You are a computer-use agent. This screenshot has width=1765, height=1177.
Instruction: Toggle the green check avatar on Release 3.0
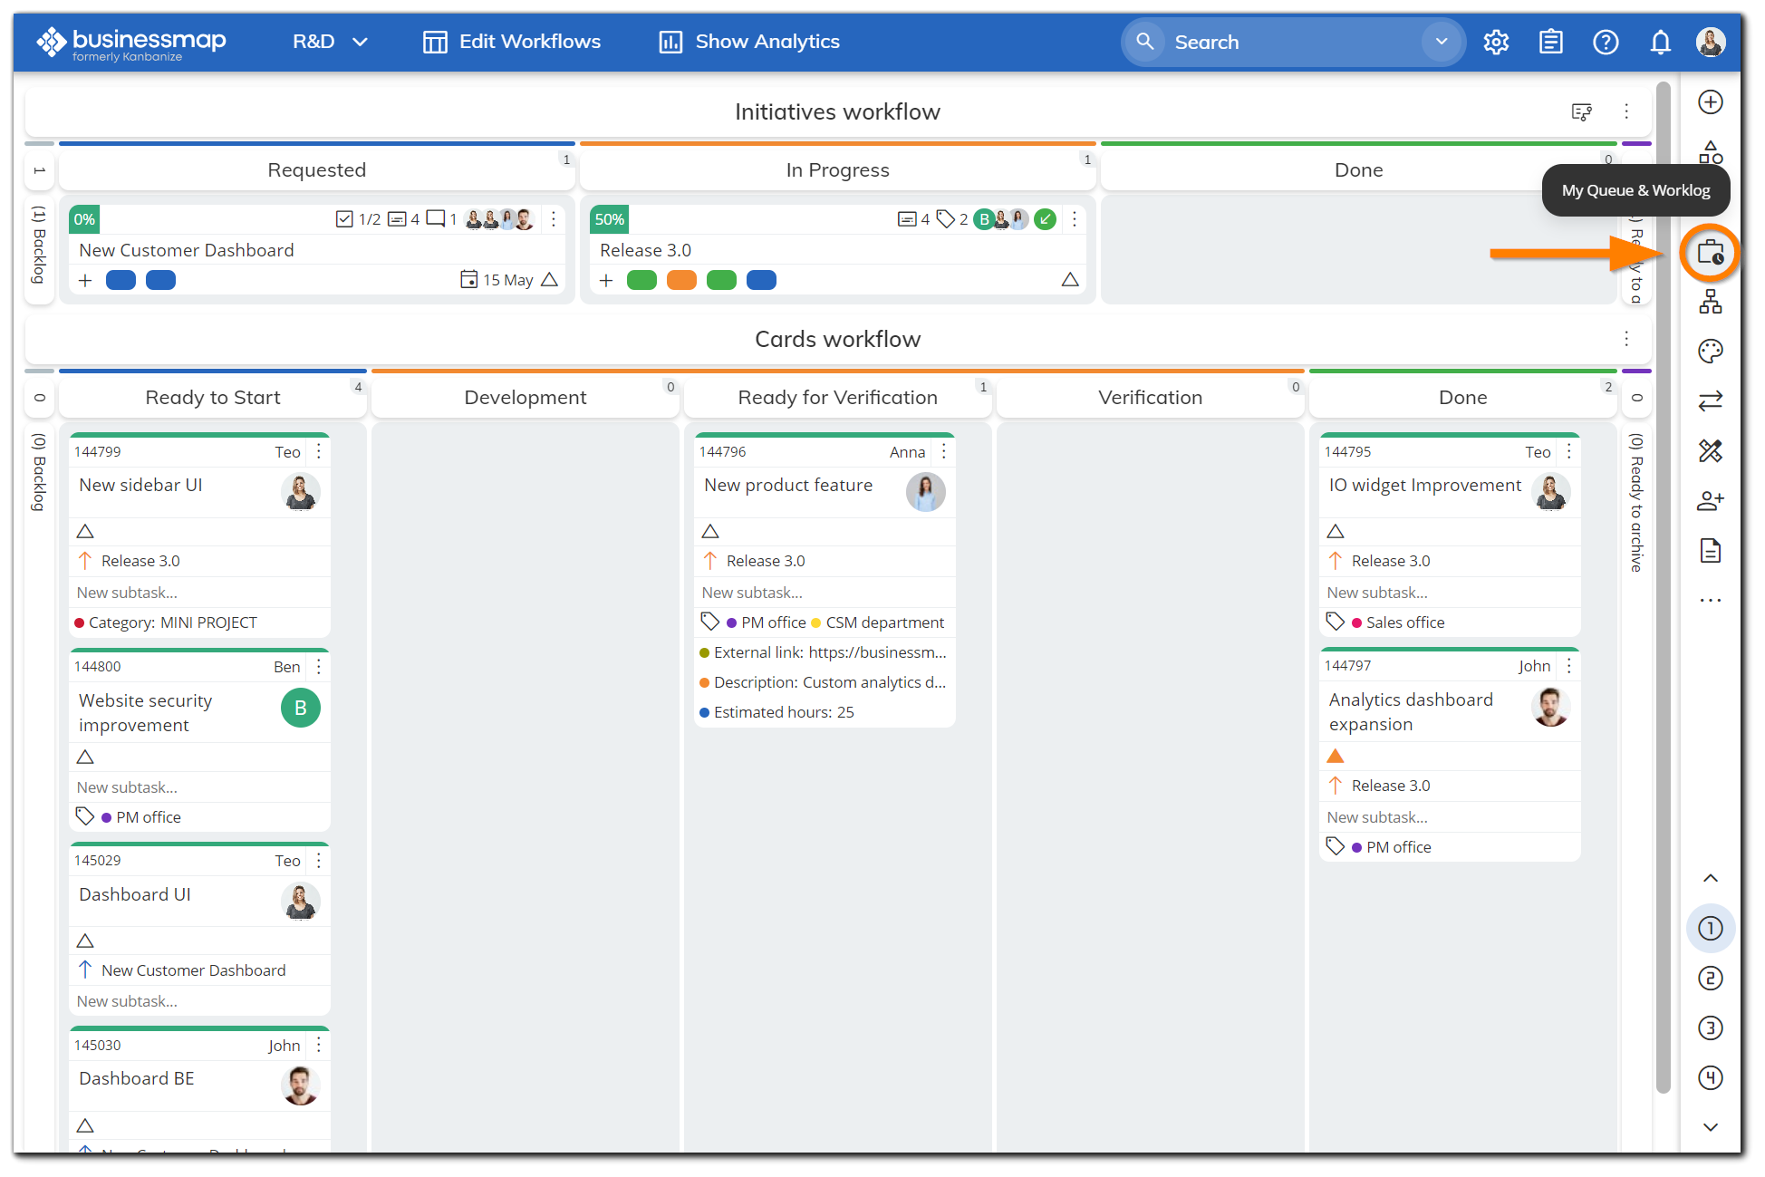tap(1044, 218)
